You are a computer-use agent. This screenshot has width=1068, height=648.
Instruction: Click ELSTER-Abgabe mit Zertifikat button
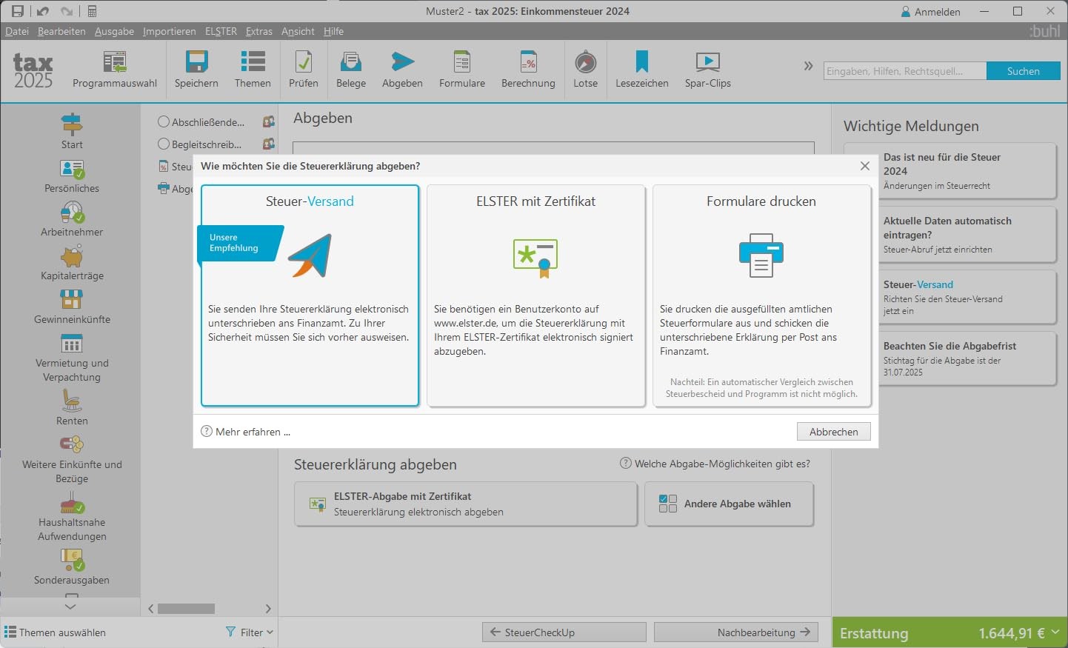[466, 504]
